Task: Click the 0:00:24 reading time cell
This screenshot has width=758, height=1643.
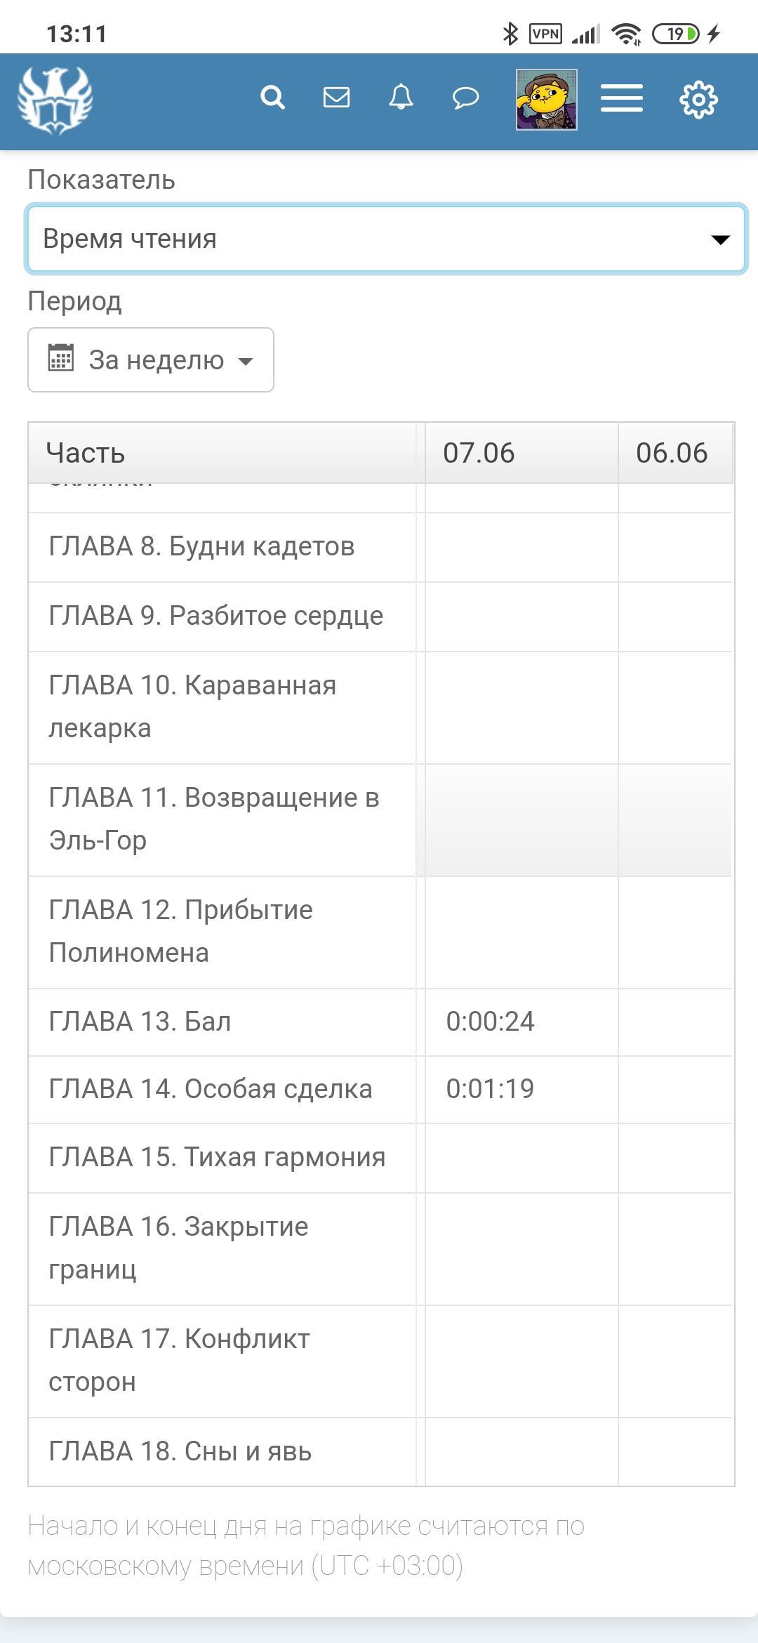Action: pyautogui.click(x=491, y=1022)
